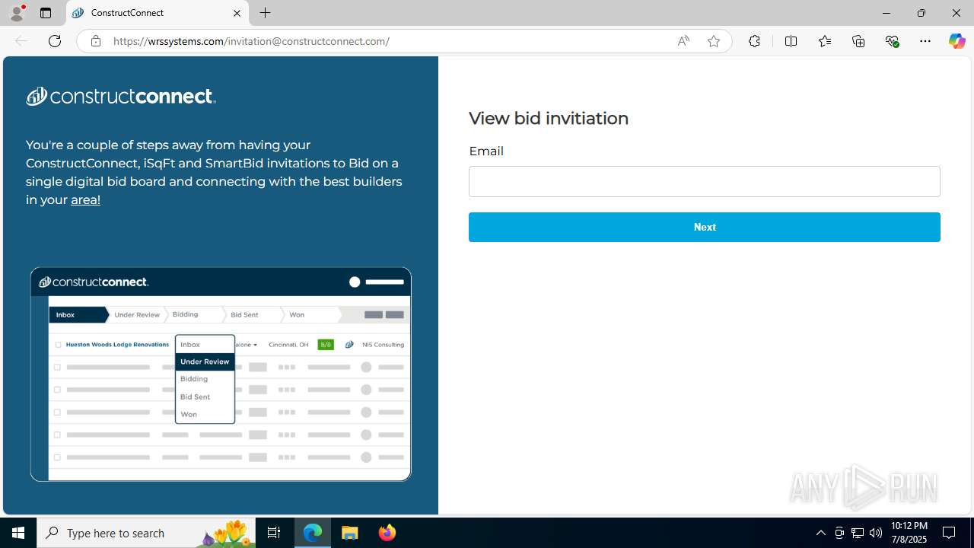
Task: Add page to favorites star
Action: click(714, 41)
